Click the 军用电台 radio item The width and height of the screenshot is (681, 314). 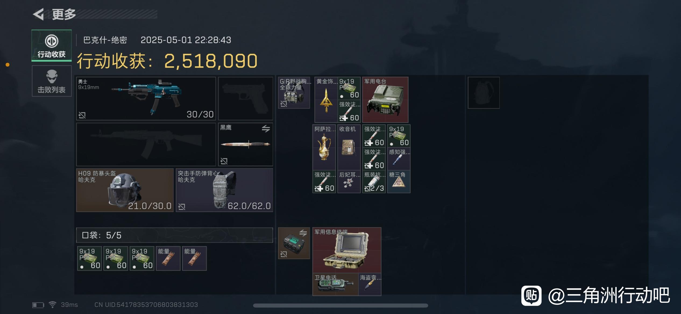pos(385,100)
